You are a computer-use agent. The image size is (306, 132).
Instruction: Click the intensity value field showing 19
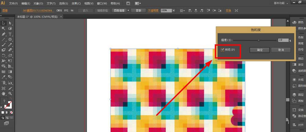click(x=283, y=40)
